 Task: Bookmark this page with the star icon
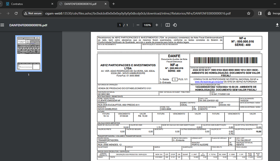click(248, 13)
